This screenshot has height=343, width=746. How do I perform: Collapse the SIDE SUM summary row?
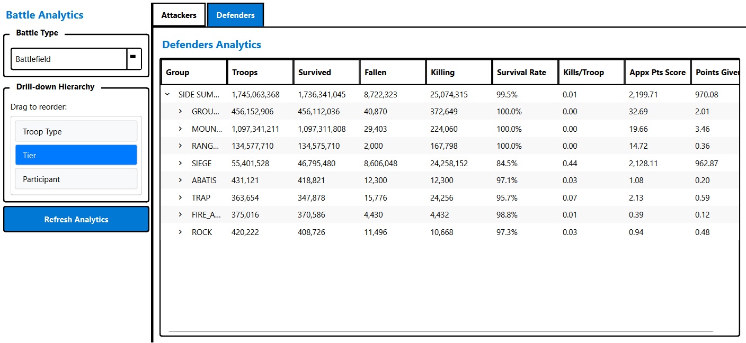[168, 94]
